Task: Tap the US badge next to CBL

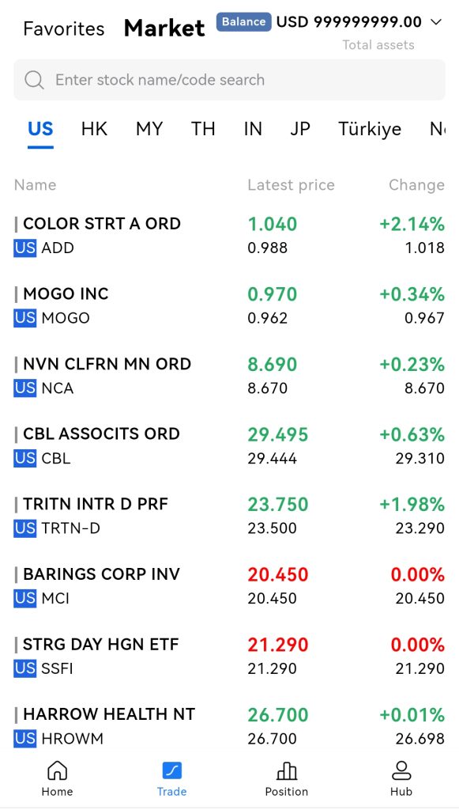Action: point(24,458)
